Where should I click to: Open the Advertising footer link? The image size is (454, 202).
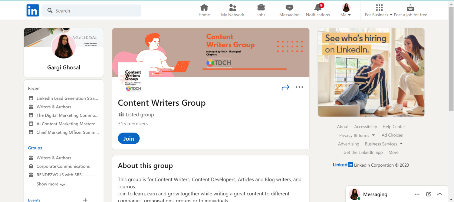click(348, 144)
